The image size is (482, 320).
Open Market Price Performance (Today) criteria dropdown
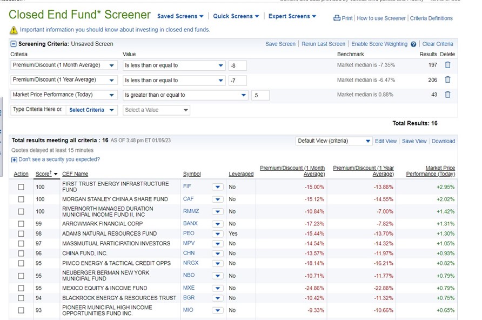[64, 95]
